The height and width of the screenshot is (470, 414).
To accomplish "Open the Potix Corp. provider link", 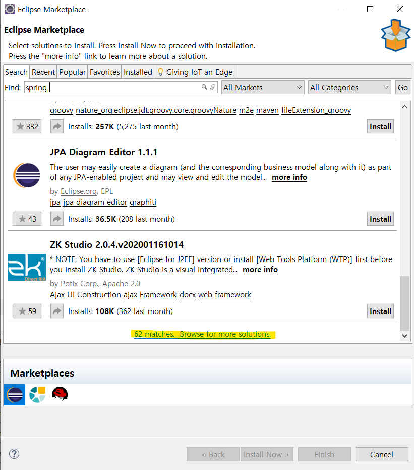I will coord(79,284).
